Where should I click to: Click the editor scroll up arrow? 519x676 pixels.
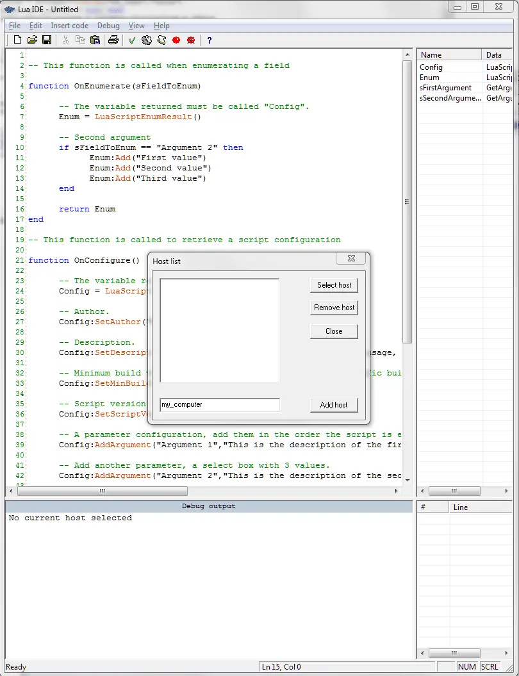click(407, 54)
